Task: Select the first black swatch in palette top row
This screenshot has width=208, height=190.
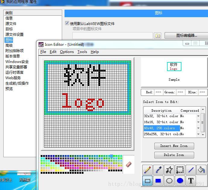Action: 42,156
